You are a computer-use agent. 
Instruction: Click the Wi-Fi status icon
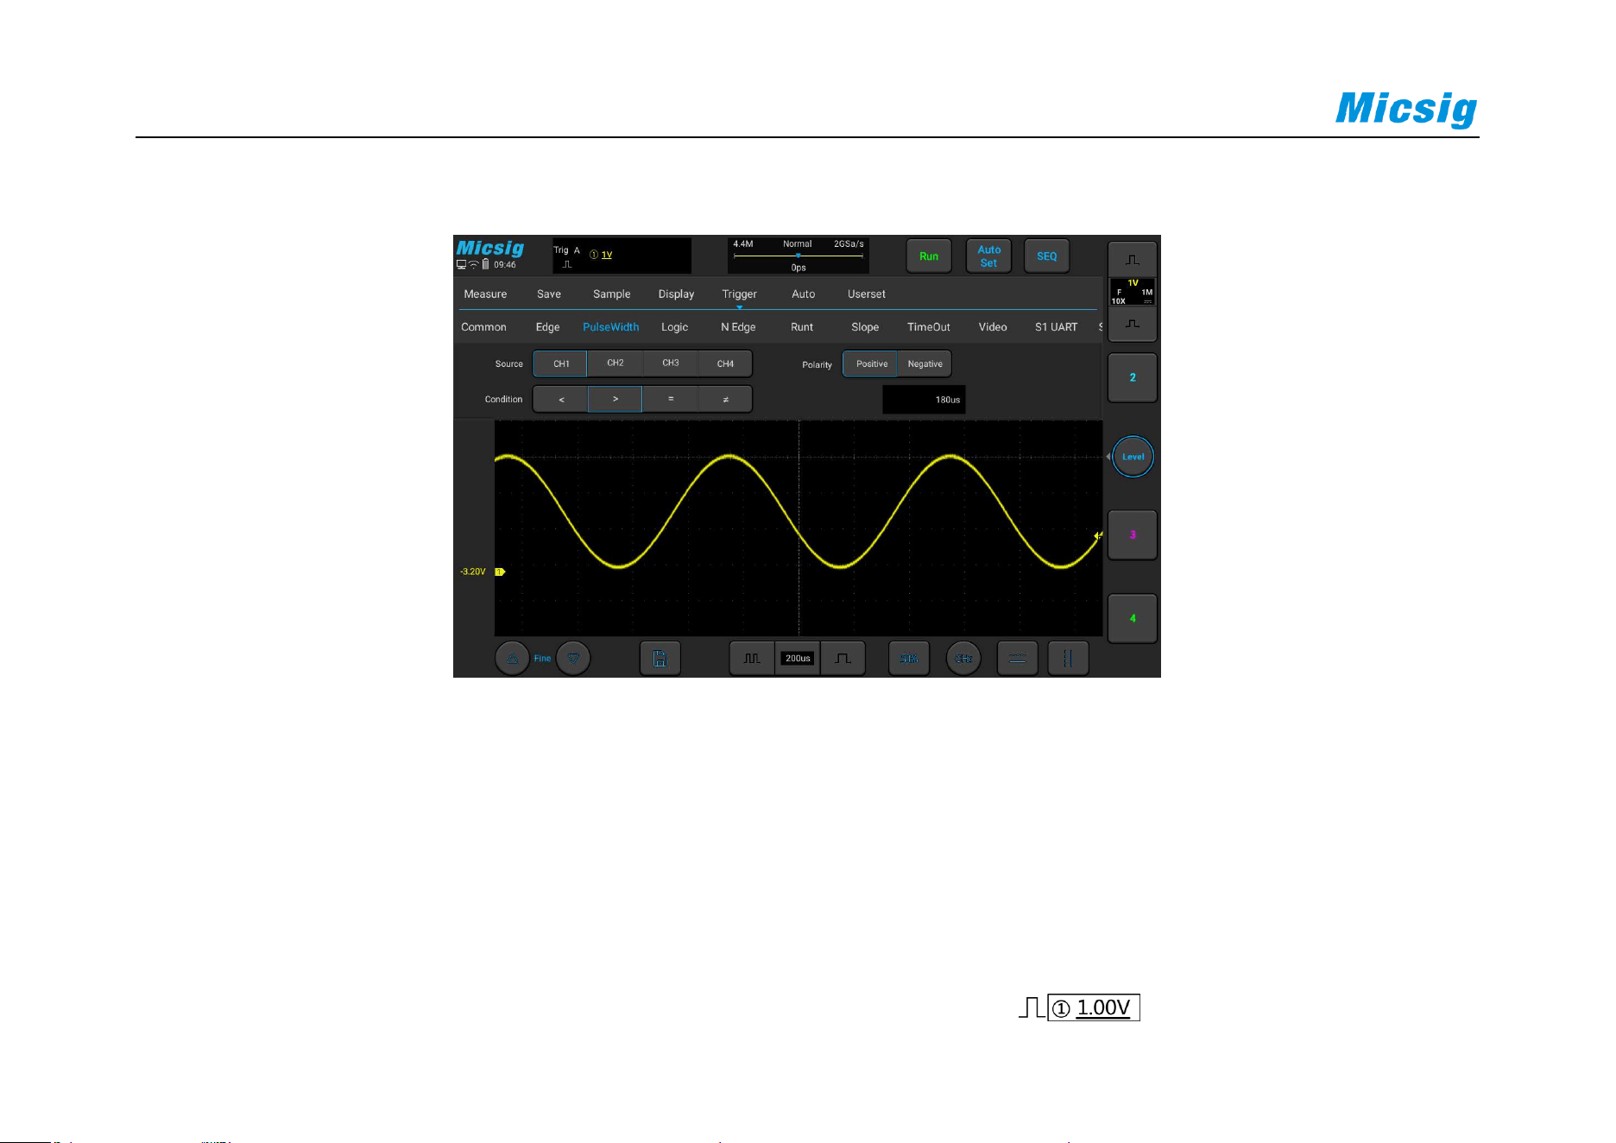click(474, 264)
